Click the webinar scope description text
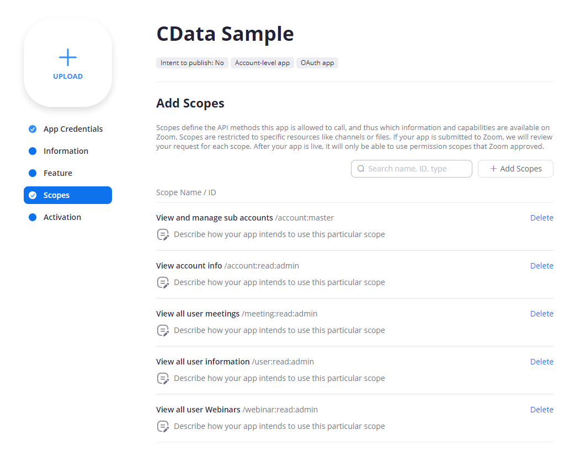The height and width of the screenshot is (467, 575). click(x=279, y=426)
